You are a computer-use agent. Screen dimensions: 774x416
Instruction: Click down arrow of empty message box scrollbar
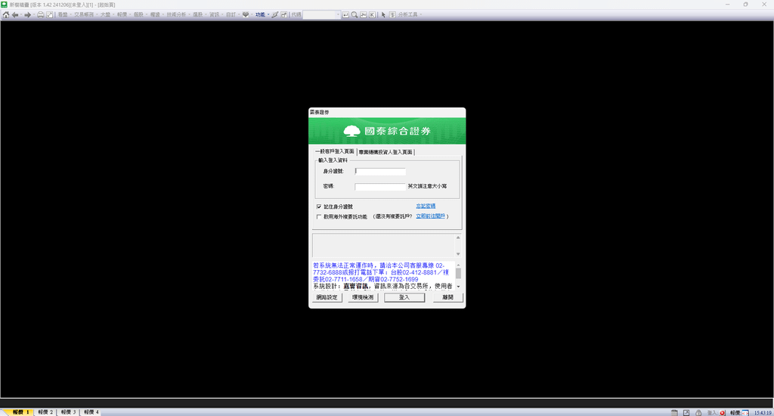click(x=458, y=254)
